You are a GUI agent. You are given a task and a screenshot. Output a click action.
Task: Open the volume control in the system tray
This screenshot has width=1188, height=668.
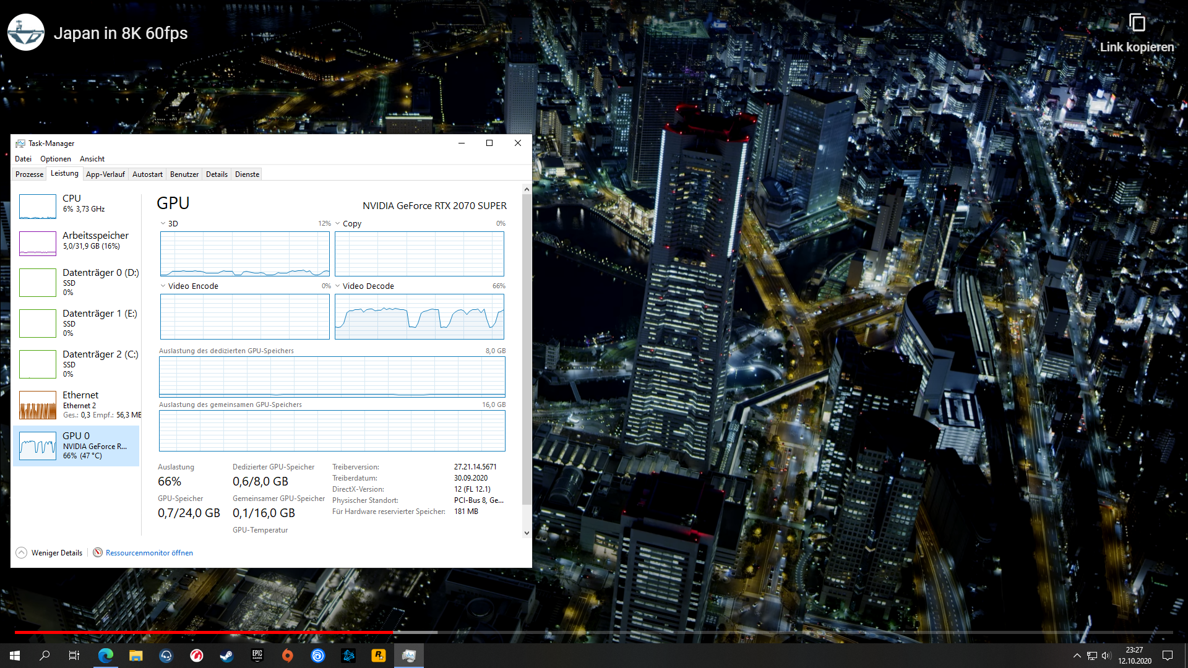coord(1106,656)
